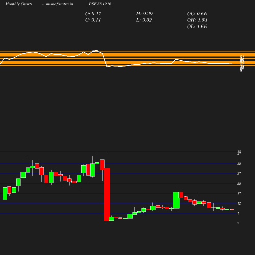255x255 pixels.
Task: Click the 'OC: 0.66' reading
Action: click(197, 14)
